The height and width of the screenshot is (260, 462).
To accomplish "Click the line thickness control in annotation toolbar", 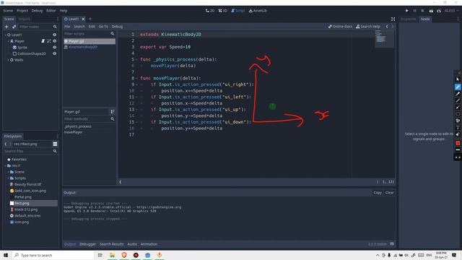I will click(x=458, y=150).
